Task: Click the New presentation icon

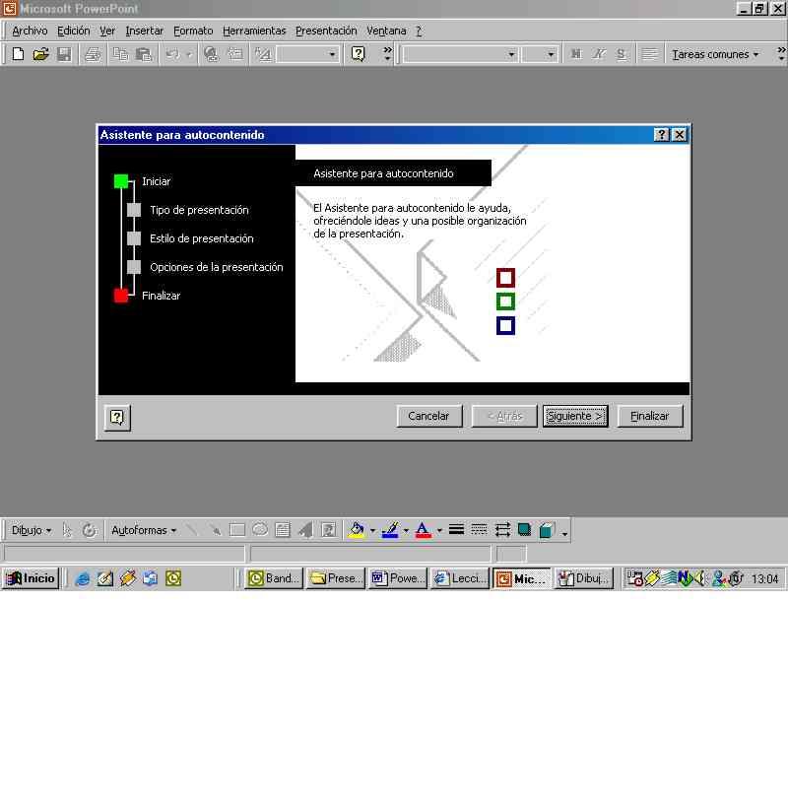Action: [18, 54]
